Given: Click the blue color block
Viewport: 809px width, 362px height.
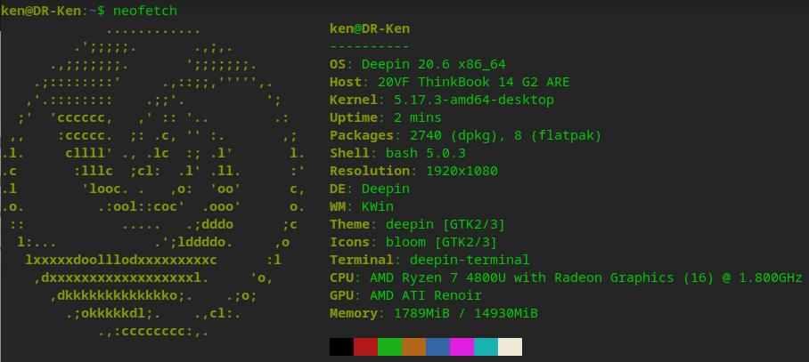Looking at the screenshot, I should pyautogui.click(x=438, y=347).
